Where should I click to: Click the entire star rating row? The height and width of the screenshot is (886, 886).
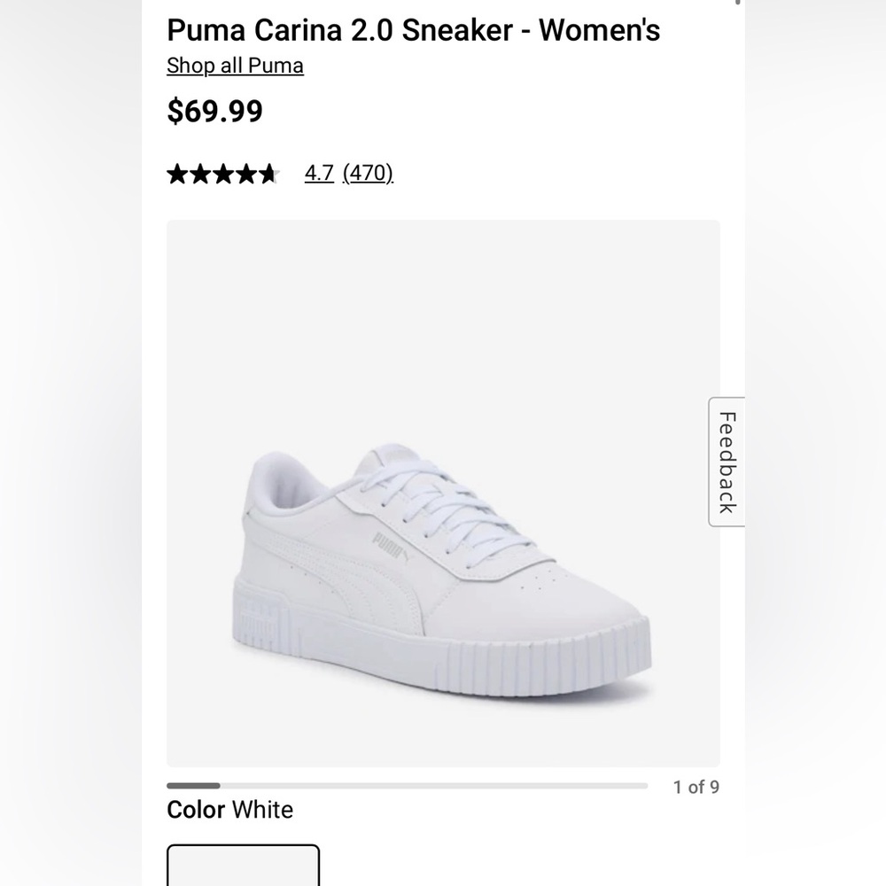(x=223, y=173)
